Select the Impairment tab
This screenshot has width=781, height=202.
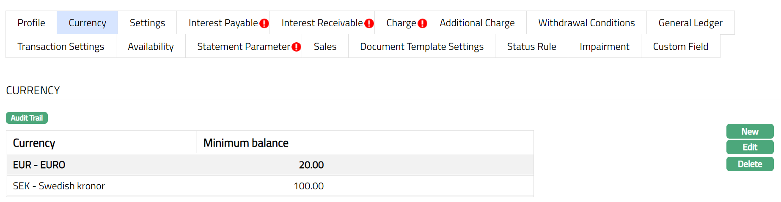tap(604, 46)
